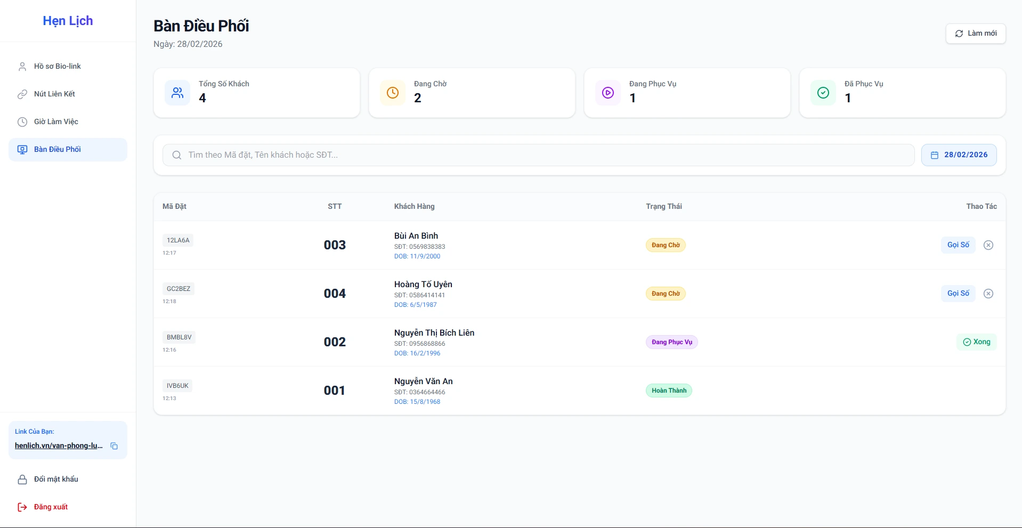Click the magnifier icon in search bar
The image size is (1022, 528).
[177, 155]
